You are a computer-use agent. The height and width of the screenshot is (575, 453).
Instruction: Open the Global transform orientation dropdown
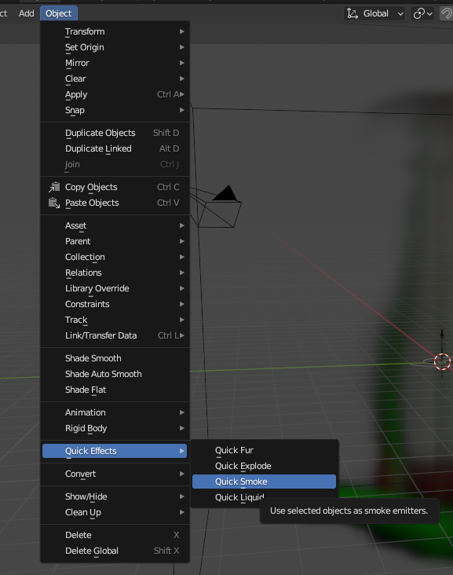374,13
